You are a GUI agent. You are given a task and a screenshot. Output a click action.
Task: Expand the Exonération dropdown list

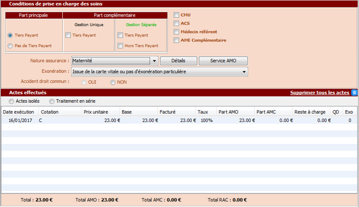pos(245,72)
